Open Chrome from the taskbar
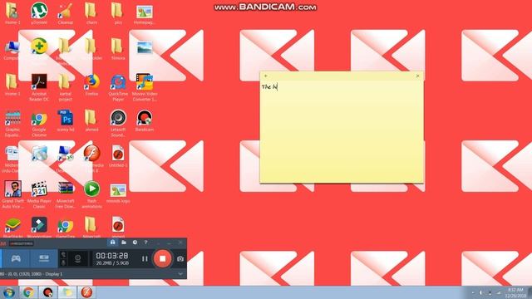The image size is (532, 299). click(x=28, y=292)
